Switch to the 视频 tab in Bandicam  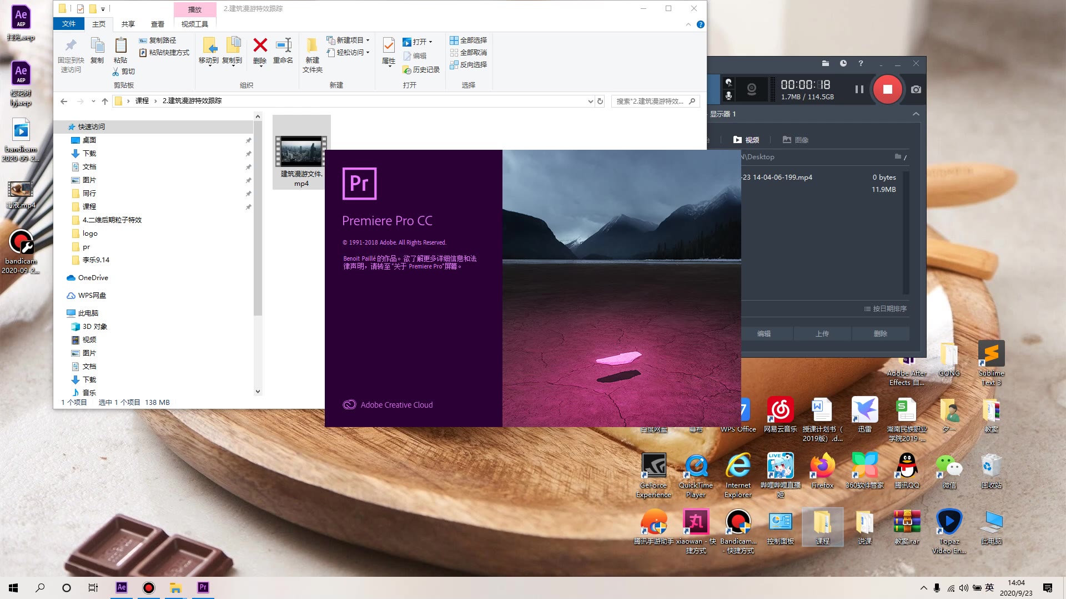pos(746,140)
